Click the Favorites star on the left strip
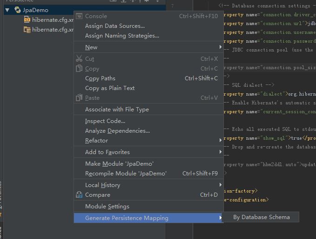This screenshot has width=316, height=239. click(x=1, y=215)
